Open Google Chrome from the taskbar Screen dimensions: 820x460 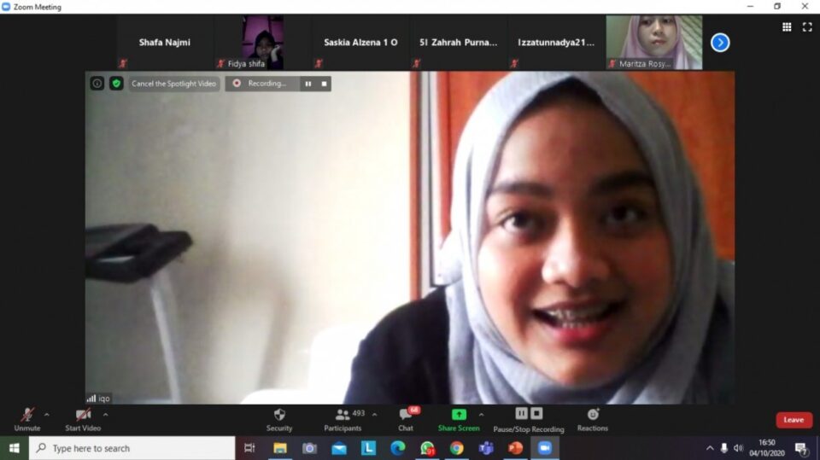[x=456, y=449]
